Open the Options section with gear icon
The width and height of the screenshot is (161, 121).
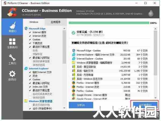click(12, 76)
